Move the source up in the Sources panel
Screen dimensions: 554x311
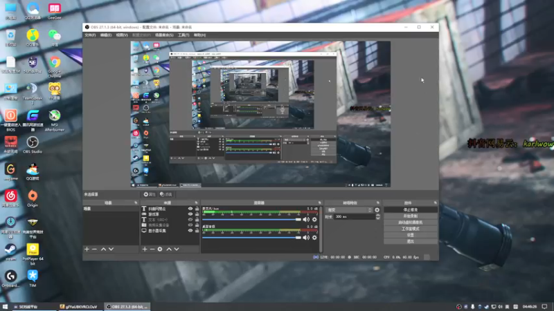point(169,249)
